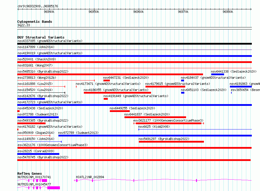Screen dimensions: 260x191
Task: Click the DGV Structural Variants track title
Action: [x=41, y=37]
